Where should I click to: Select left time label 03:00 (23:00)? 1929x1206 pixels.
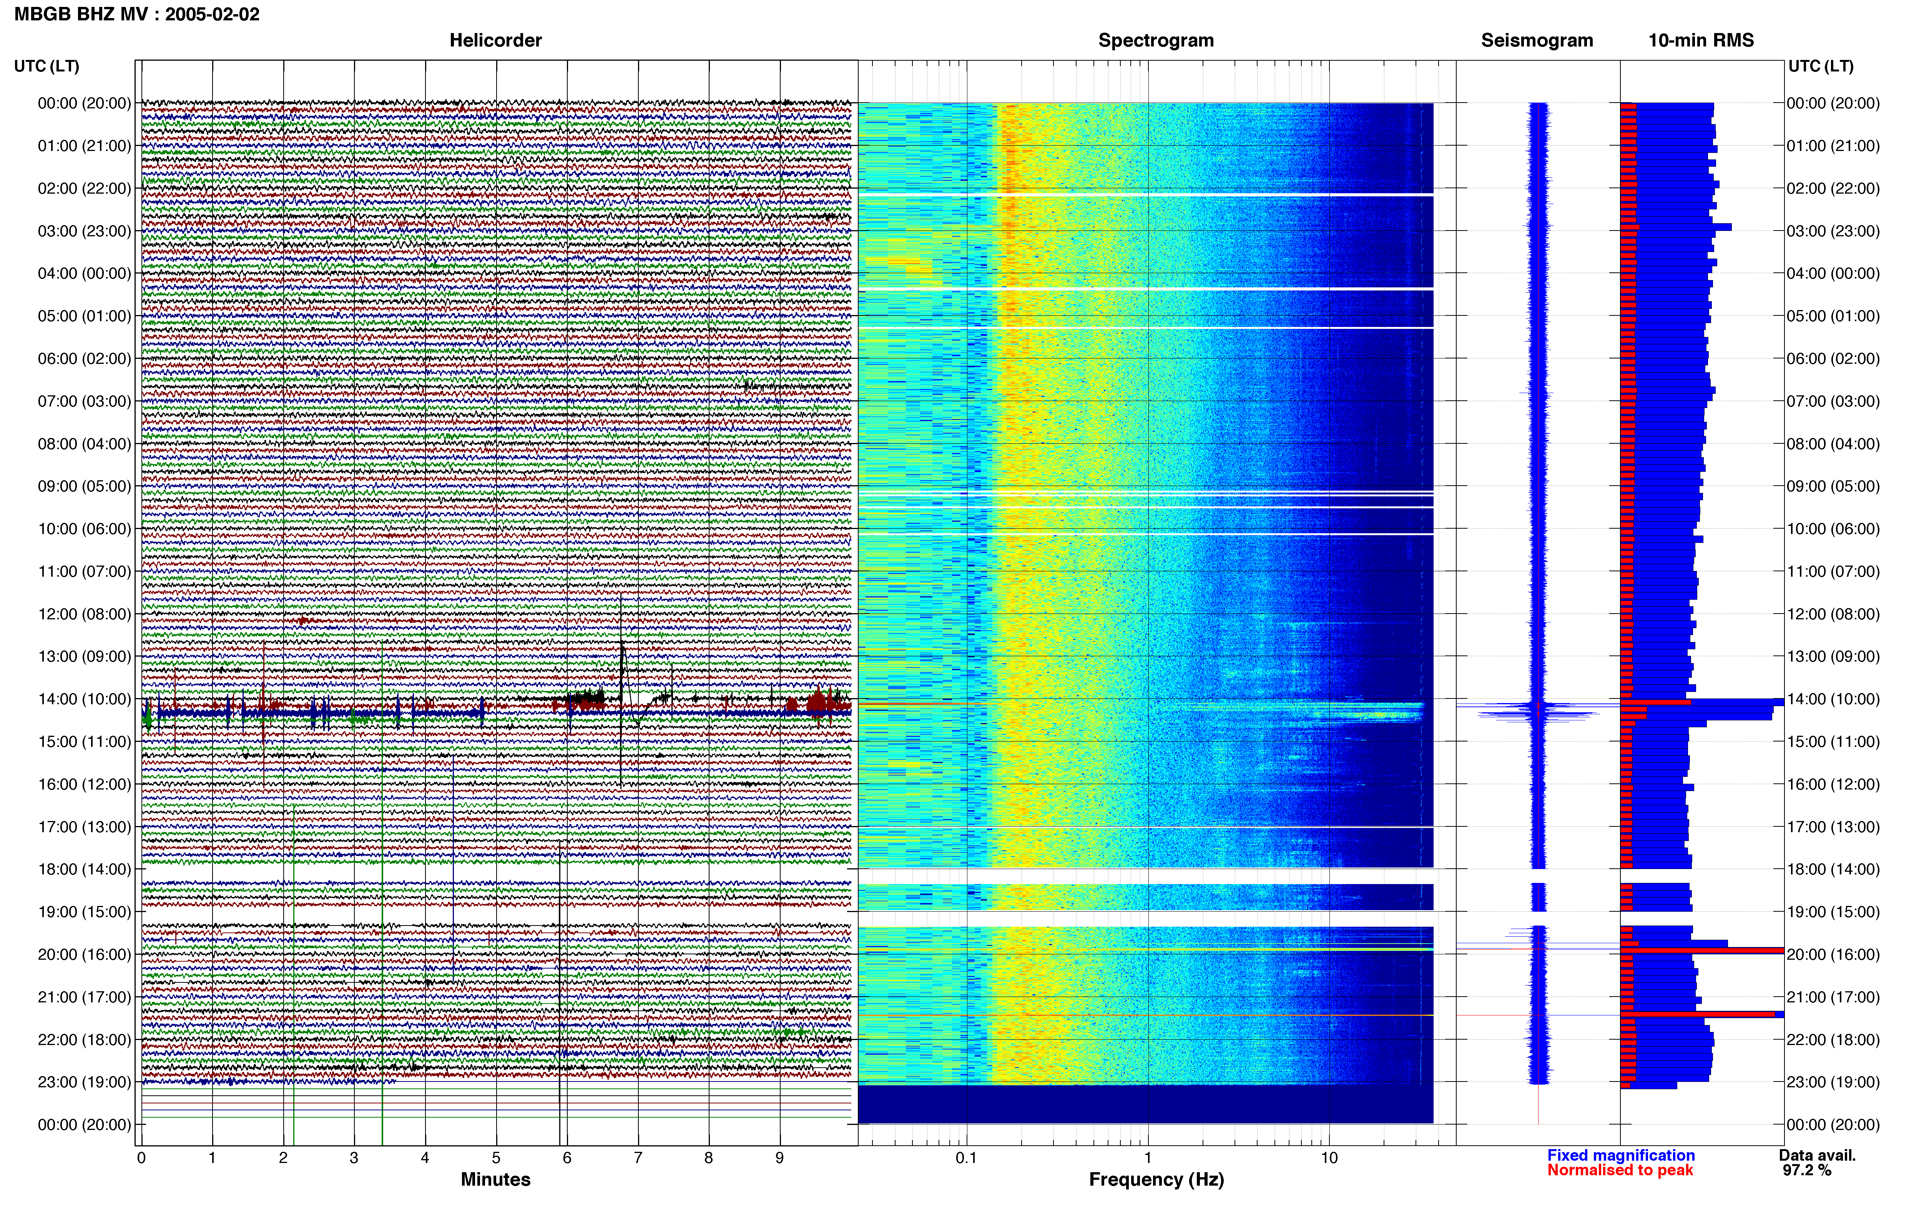[85, 231]
